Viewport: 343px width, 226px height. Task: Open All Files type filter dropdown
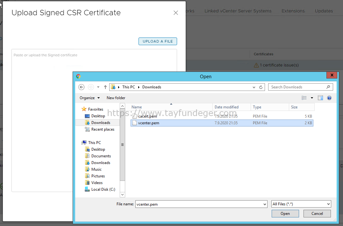pos(301,204)
